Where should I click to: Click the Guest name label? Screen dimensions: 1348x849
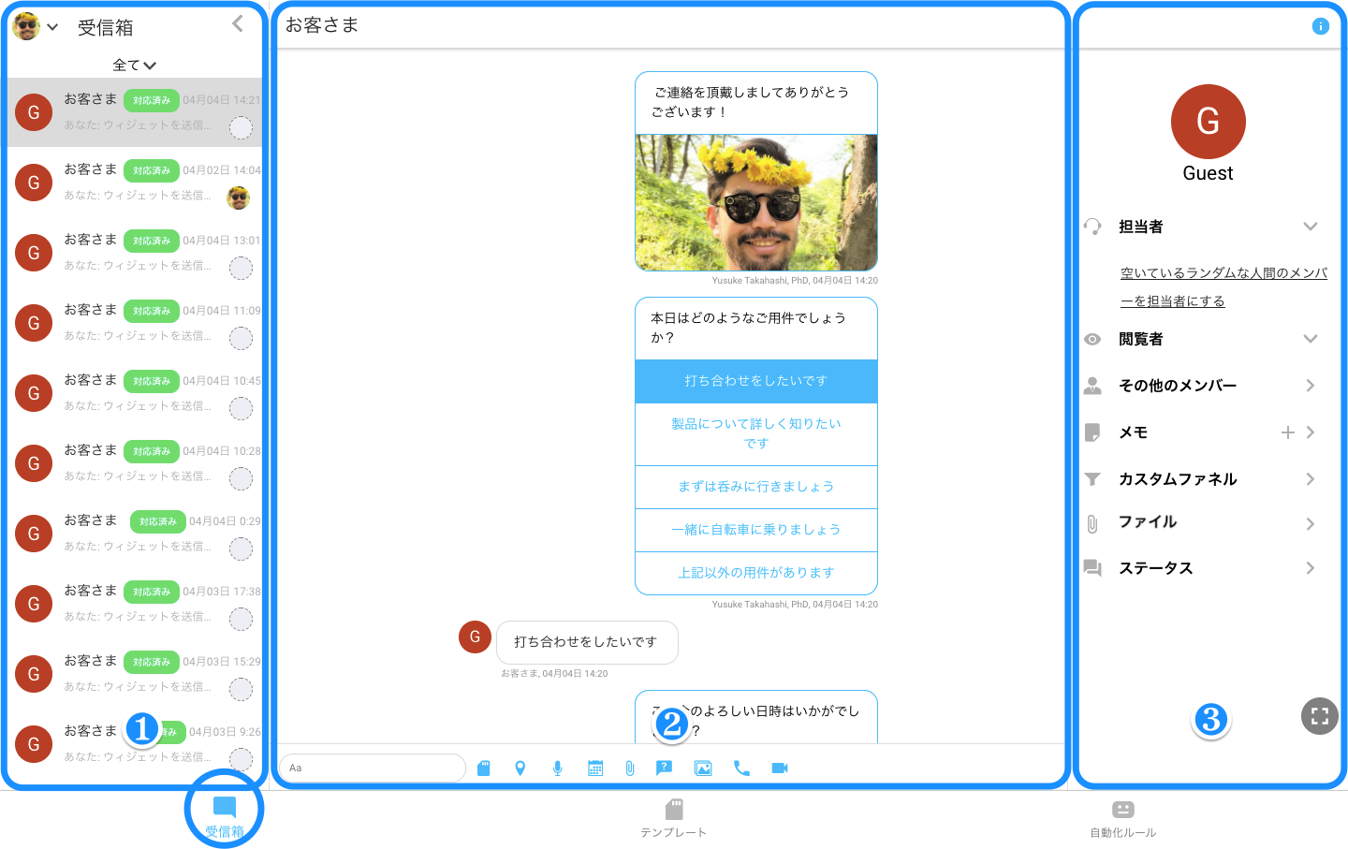[1209, 173]
